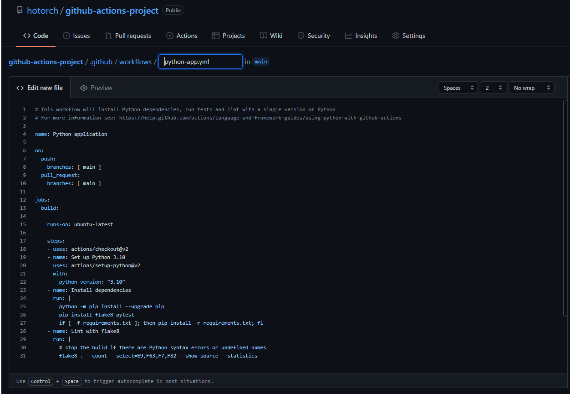Navigate to the workflows breadcrumb folder
Viewport: 570px width, 394px height.
[x=135, y=62]
